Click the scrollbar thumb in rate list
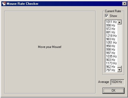Image resolution: width=128 pixels, height=98 pixels. [120, 67]
